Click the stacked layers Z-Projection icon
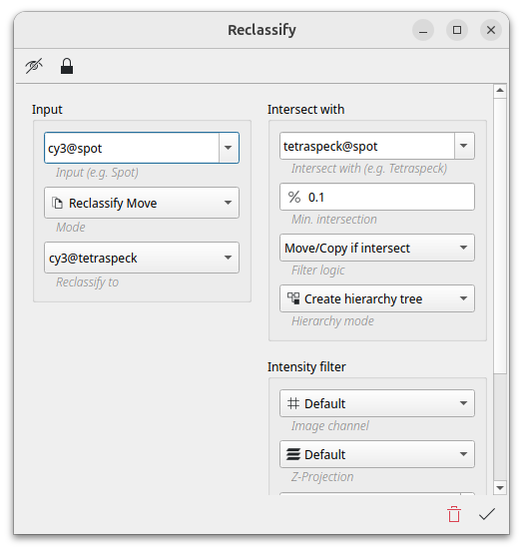Image resolution: width=523 pixels, height=551 pixels. 293,454
